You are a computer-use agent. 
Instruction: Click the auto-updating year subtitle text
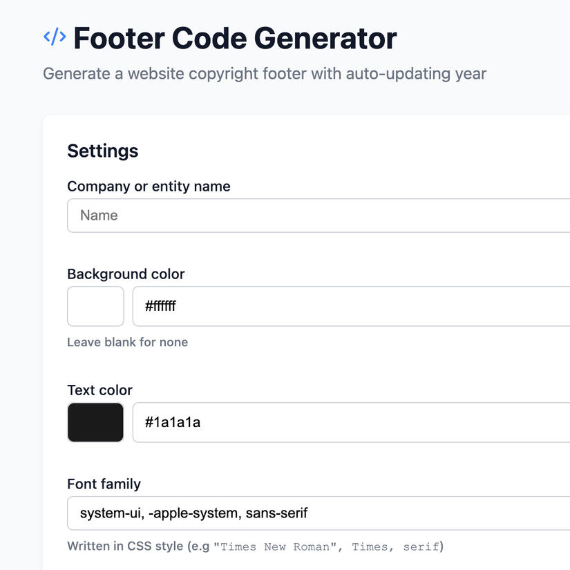(x=265, y=73)
